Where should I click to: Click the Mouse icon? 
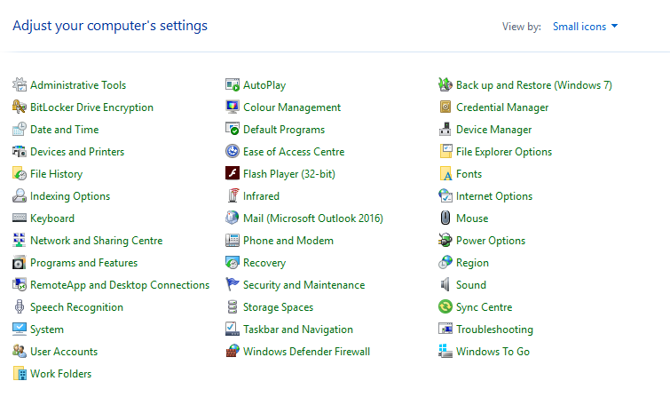pyautogui.click(x=445, y=218)
